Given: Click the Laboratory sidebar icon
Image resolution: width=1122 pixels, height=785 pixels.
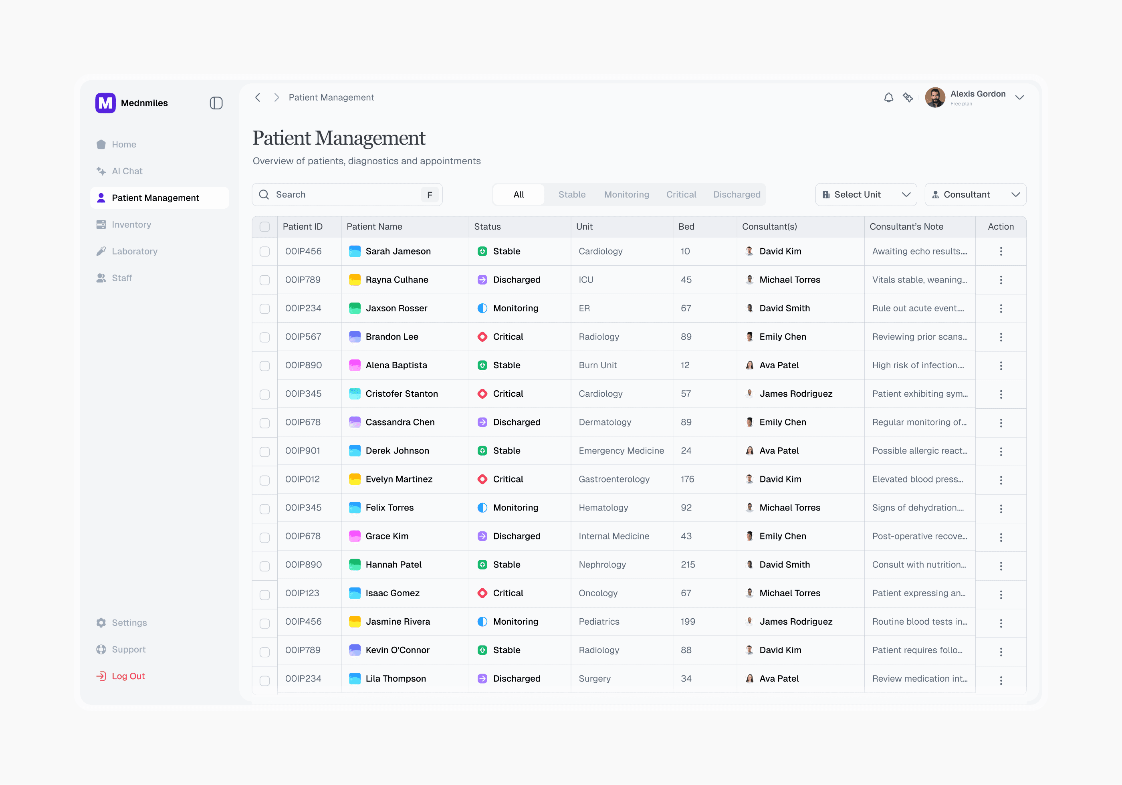Looking at the screenshot, I should (101, 251).
